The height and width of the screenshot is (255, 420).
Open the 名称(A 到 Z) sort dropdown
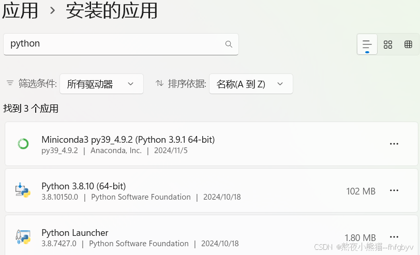tap(251, 84)
